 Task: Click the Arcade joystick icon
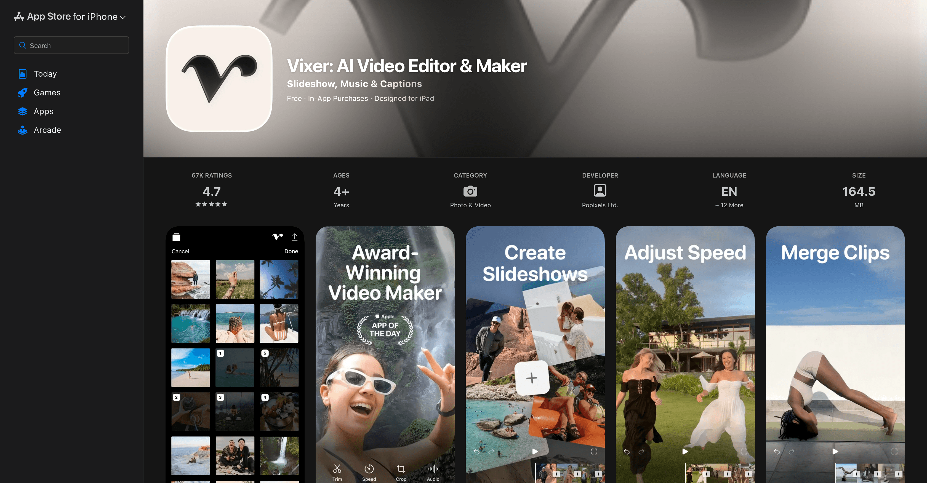pyautogui.click(x=22, y=130)
